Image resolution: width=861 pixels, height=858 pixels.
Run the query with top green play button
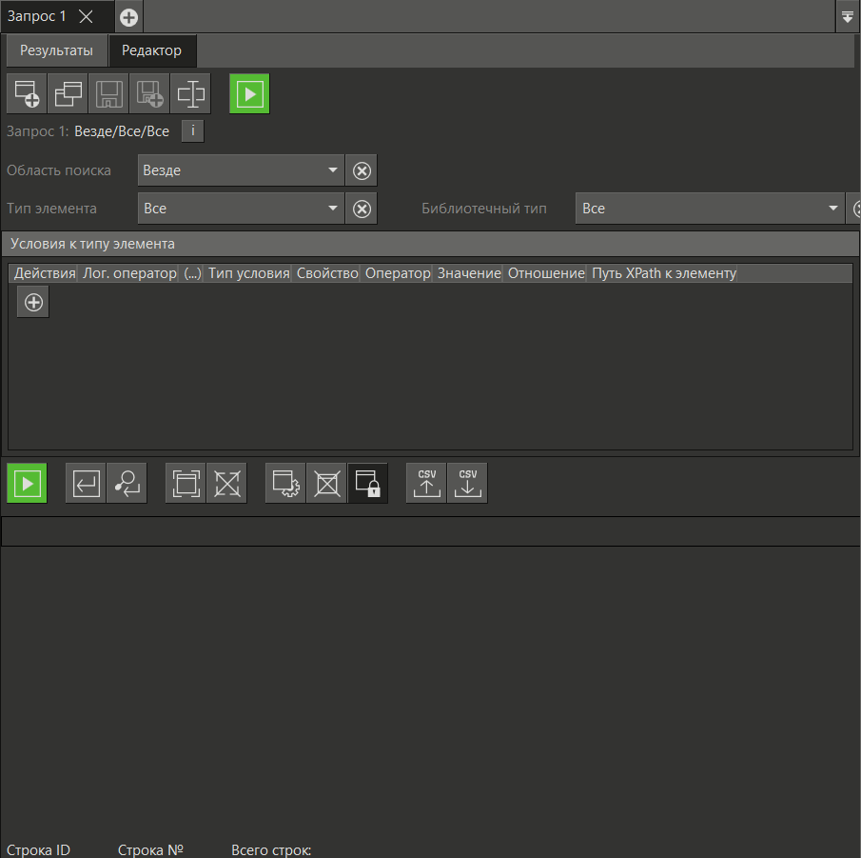click(x=249, y=93)
